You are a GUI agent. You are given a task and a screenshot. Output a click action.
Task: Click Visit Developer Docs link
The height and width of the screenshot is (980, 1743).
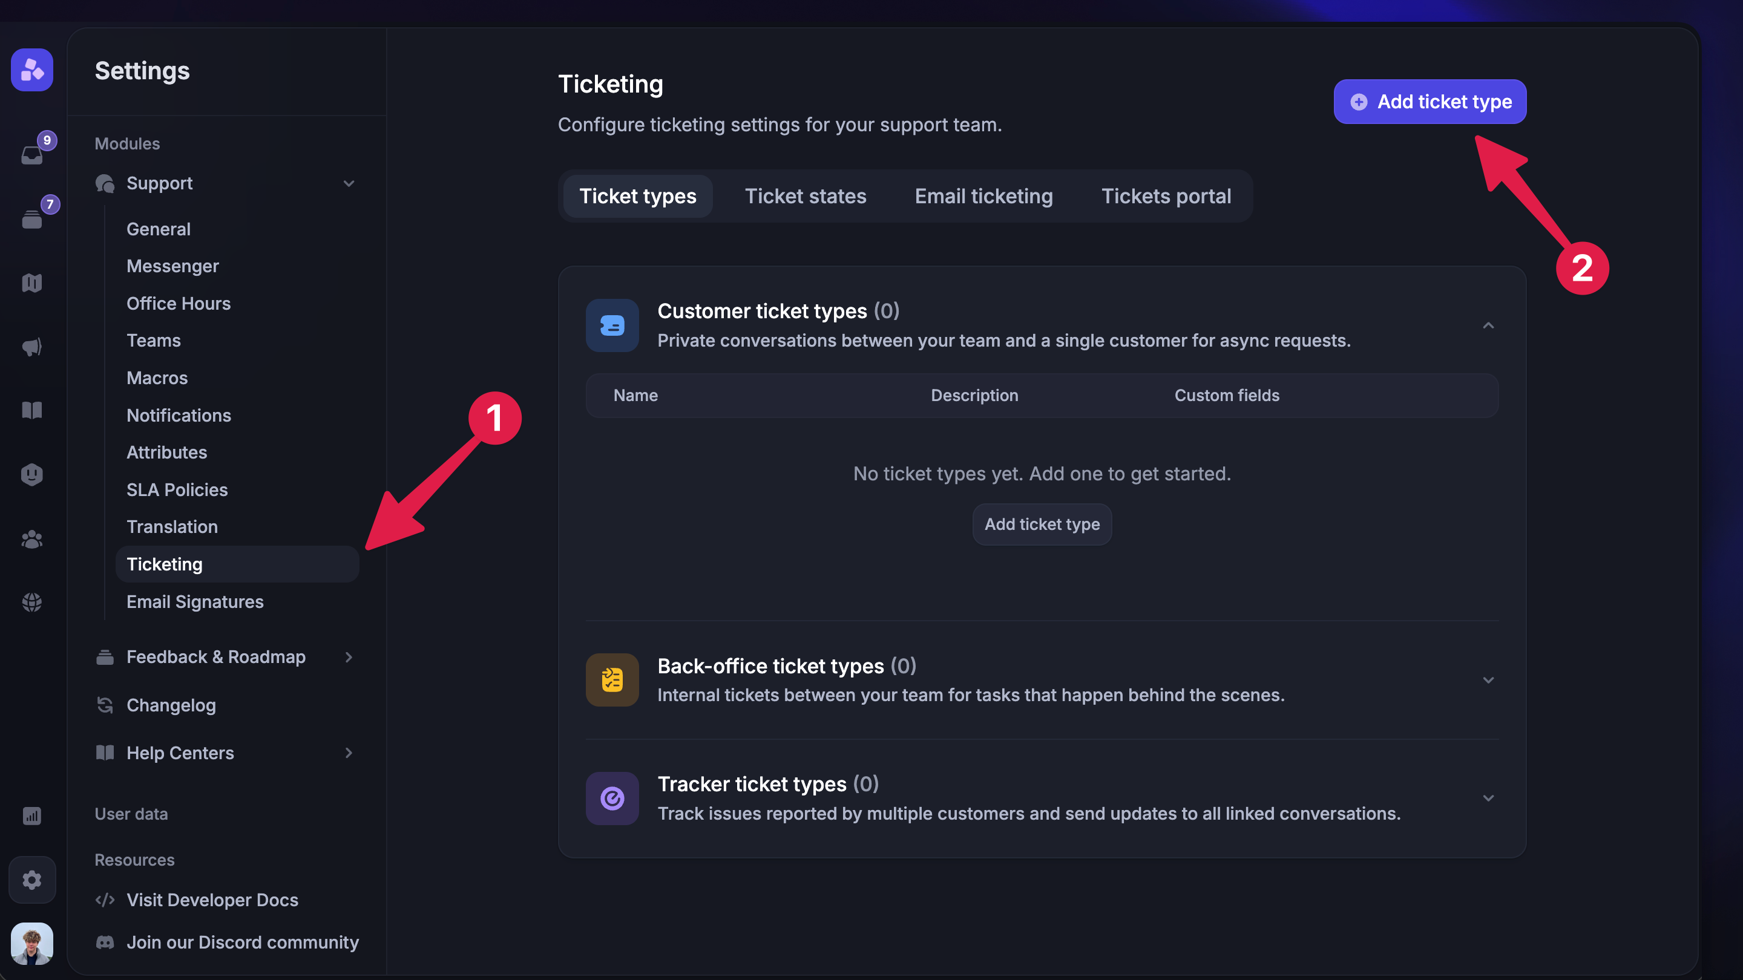212,900
